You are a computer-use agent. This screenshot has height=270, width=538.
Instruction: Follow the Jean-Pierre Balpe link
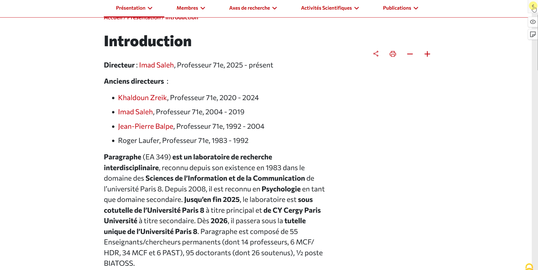pos(146,126)
